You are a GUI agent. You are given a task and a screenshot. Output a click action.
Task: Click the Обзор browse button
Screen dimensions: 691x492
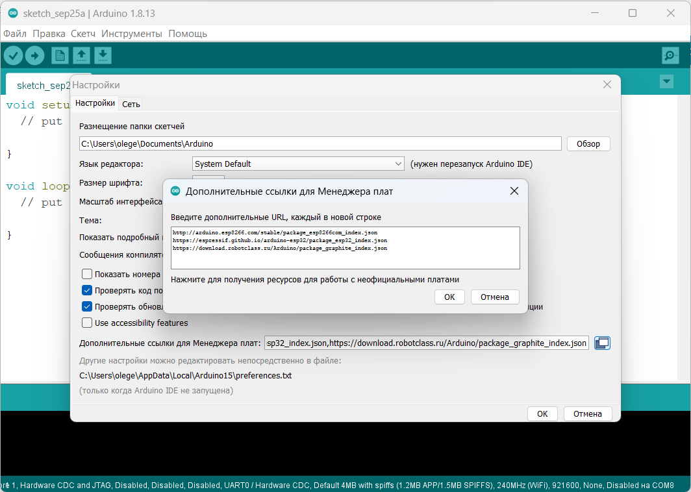click(x=588, y=143)
